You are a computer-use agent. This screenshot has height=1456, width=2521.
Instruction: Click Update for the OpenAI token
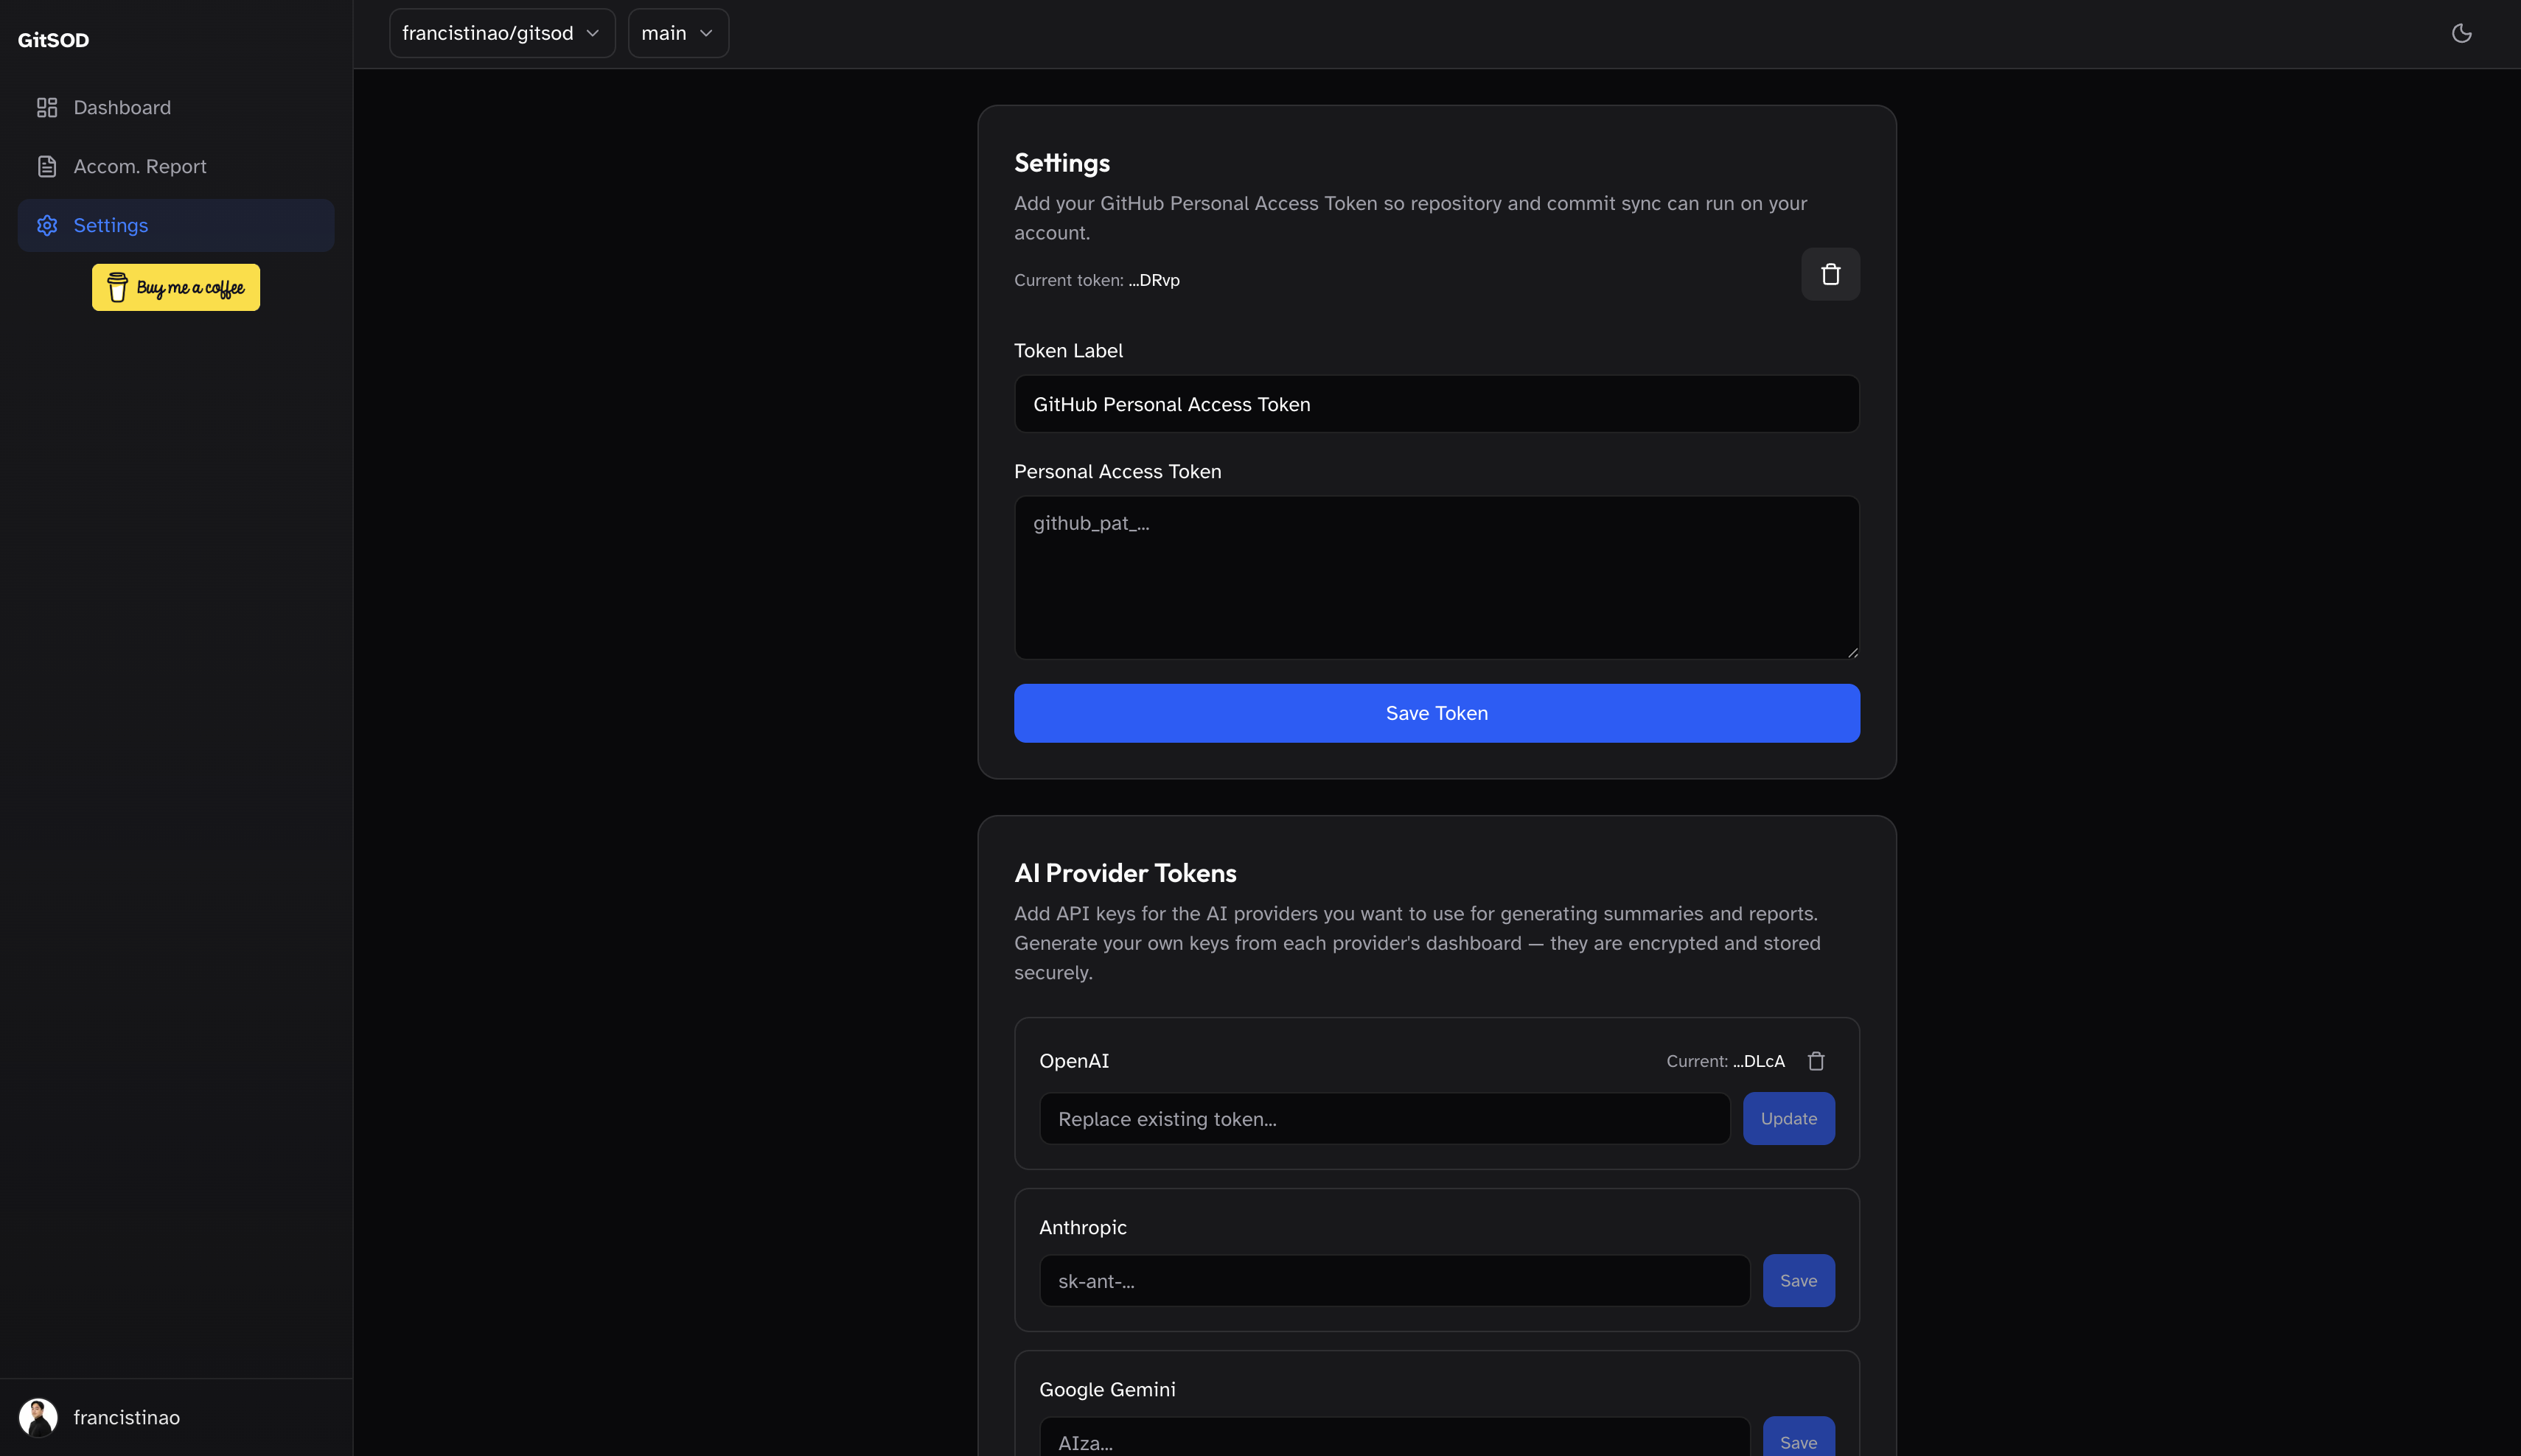tap(1788, 1118)
